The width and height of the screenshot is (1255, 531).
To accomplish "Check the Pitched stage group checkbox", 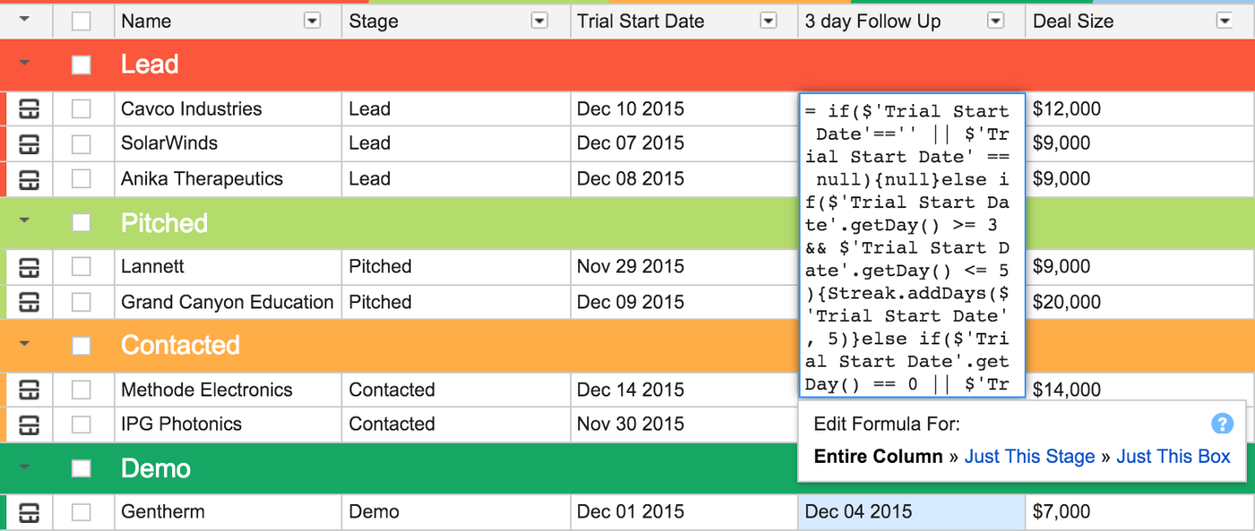I will point(82,223).
